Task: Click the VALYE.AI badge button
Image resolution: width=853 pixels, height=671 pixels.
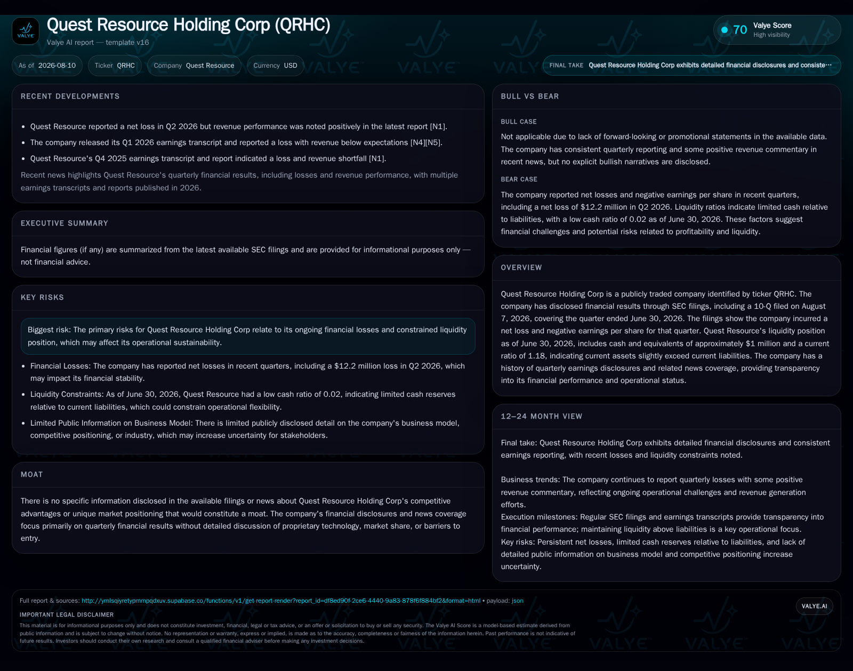Action: point(814,606)
